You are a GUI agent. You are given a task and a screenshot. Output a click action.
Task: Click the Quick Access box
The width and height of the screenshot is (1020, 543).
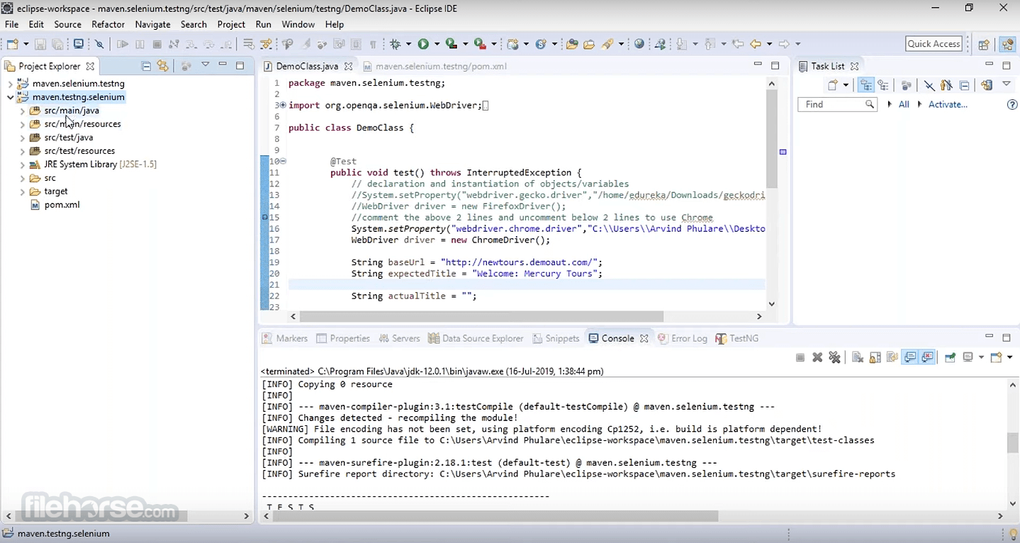[x=934, y=44]
